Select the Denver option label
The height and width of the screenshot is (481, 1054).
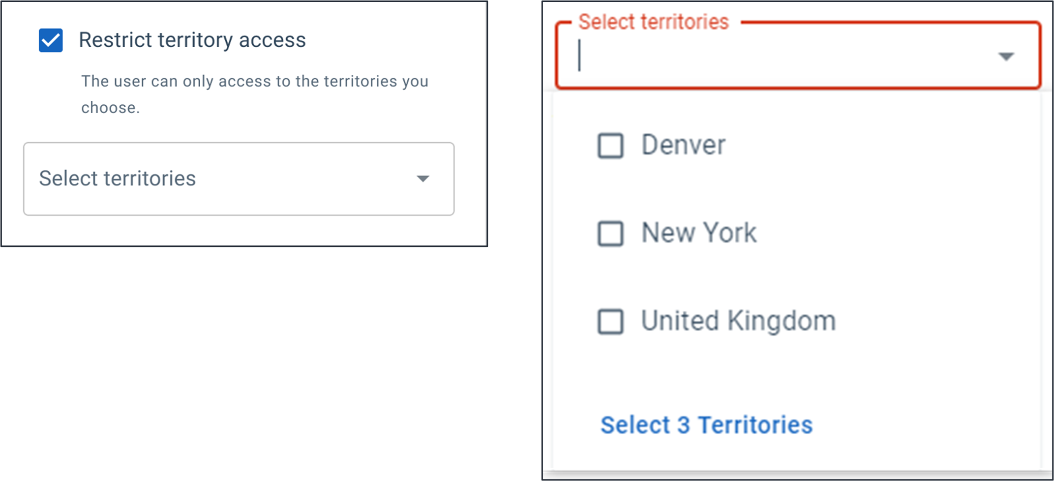683,145
